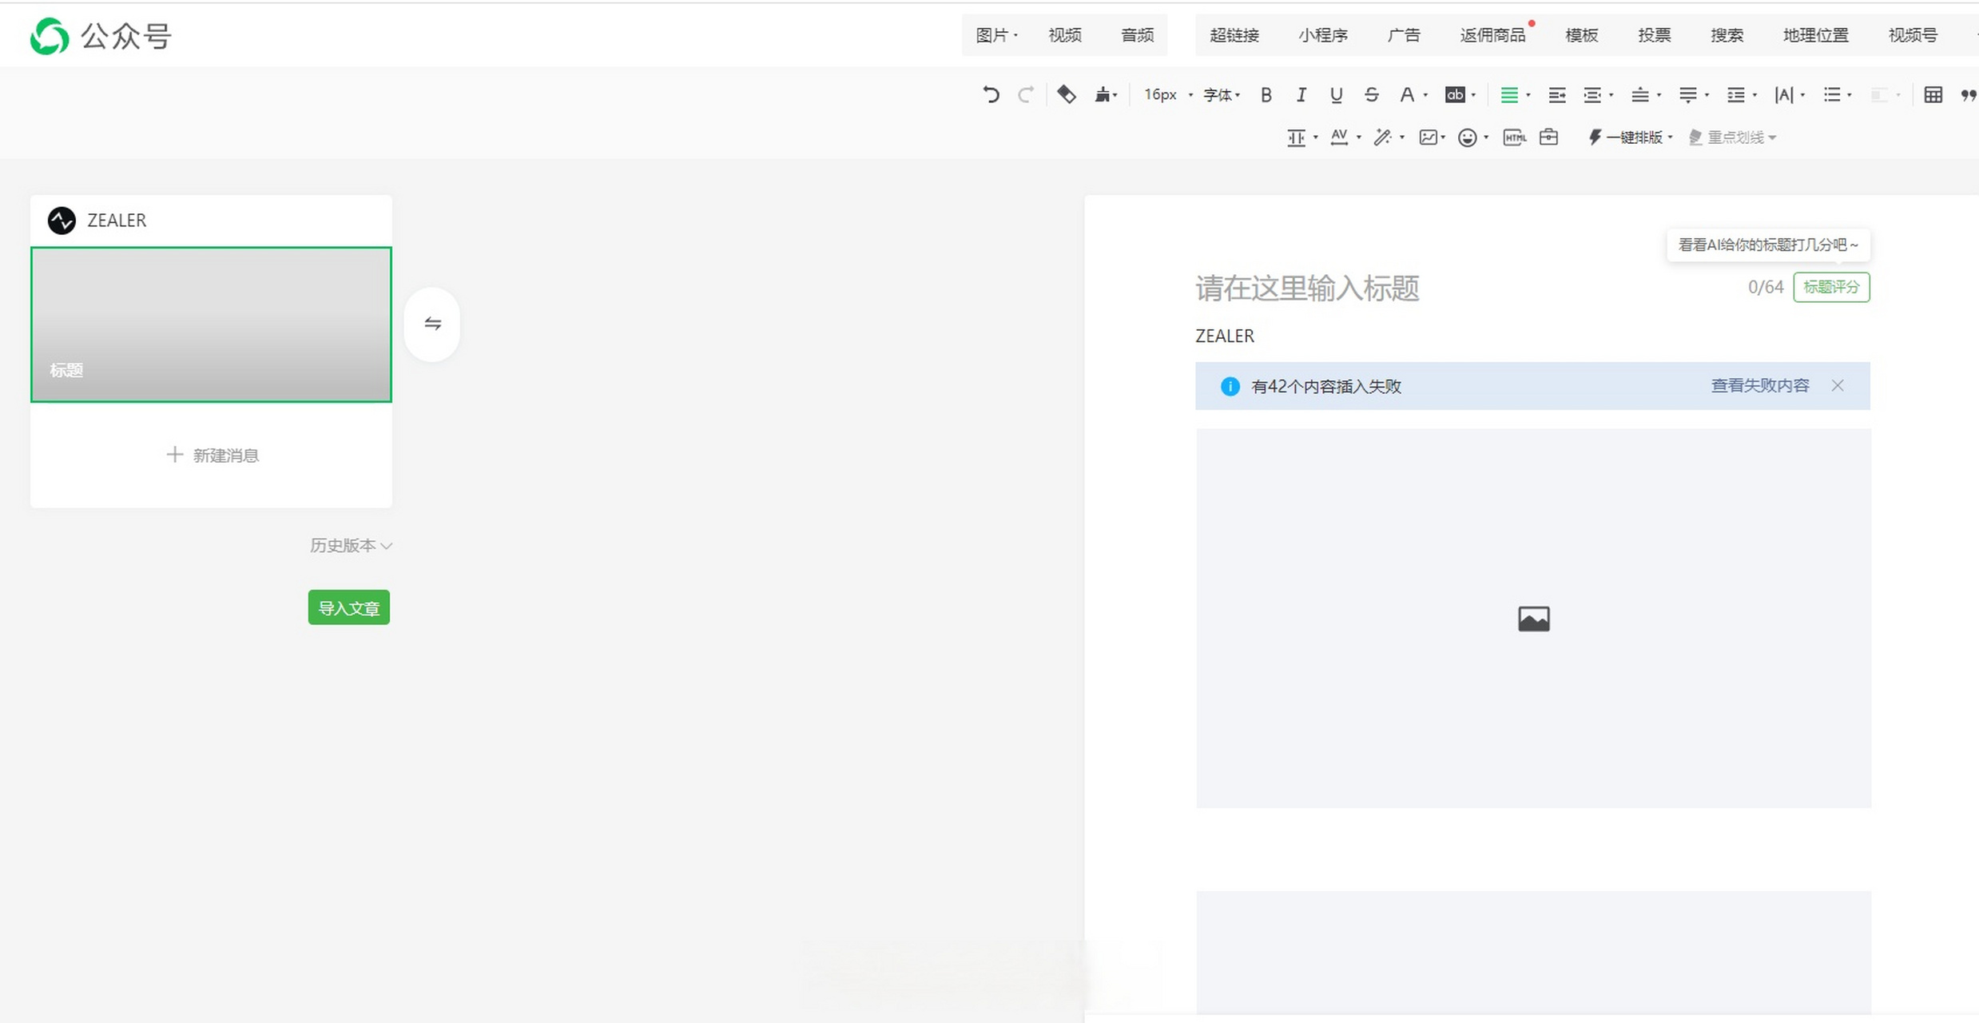The image size is (1979, 1023).
Task: Set green justify alignment icon
Action: pos(1509,95)
